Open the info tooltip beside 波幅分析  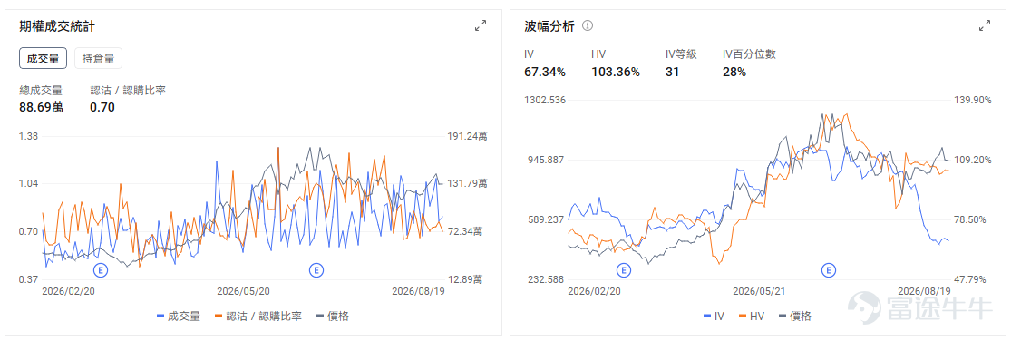588,25
